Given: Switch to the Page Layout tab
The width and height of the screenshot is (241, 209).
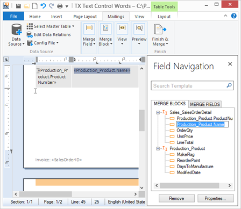Looking at the screenshot, I should [85, 17].
